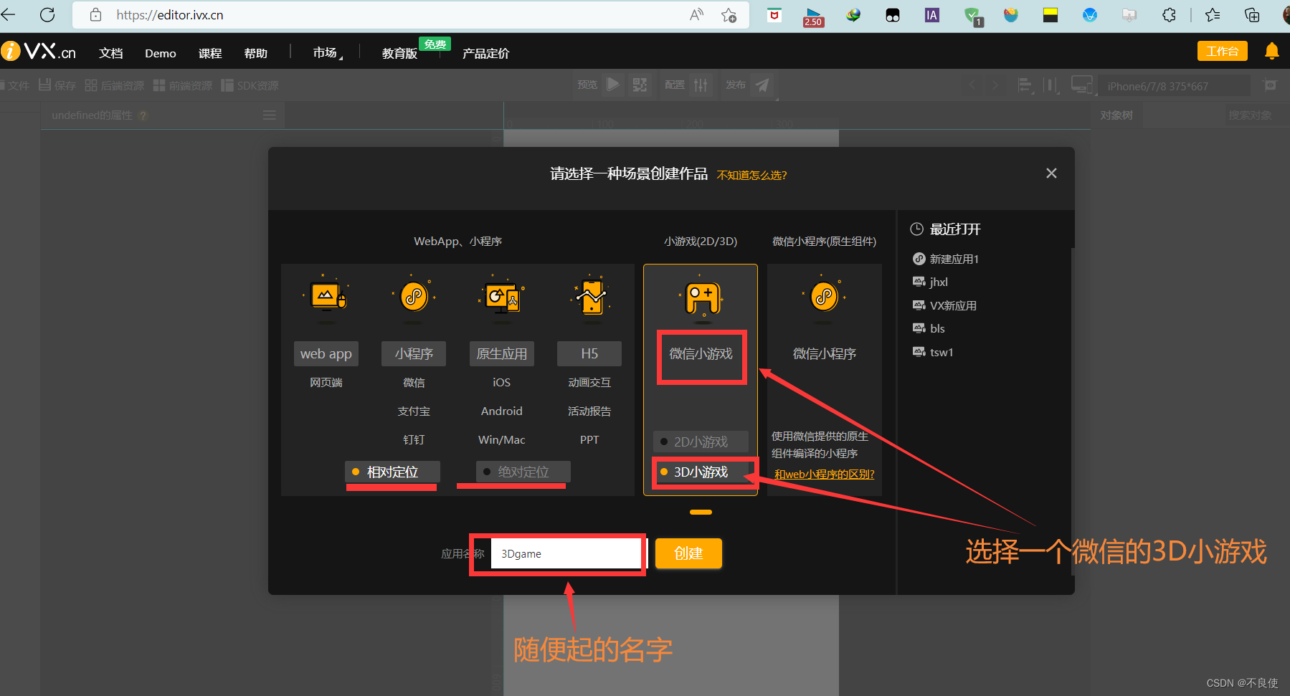Add this page to favorites star icon
The height and width of the screenshot is (696, 1290).
pyautogui.click(x=729, y=14)
